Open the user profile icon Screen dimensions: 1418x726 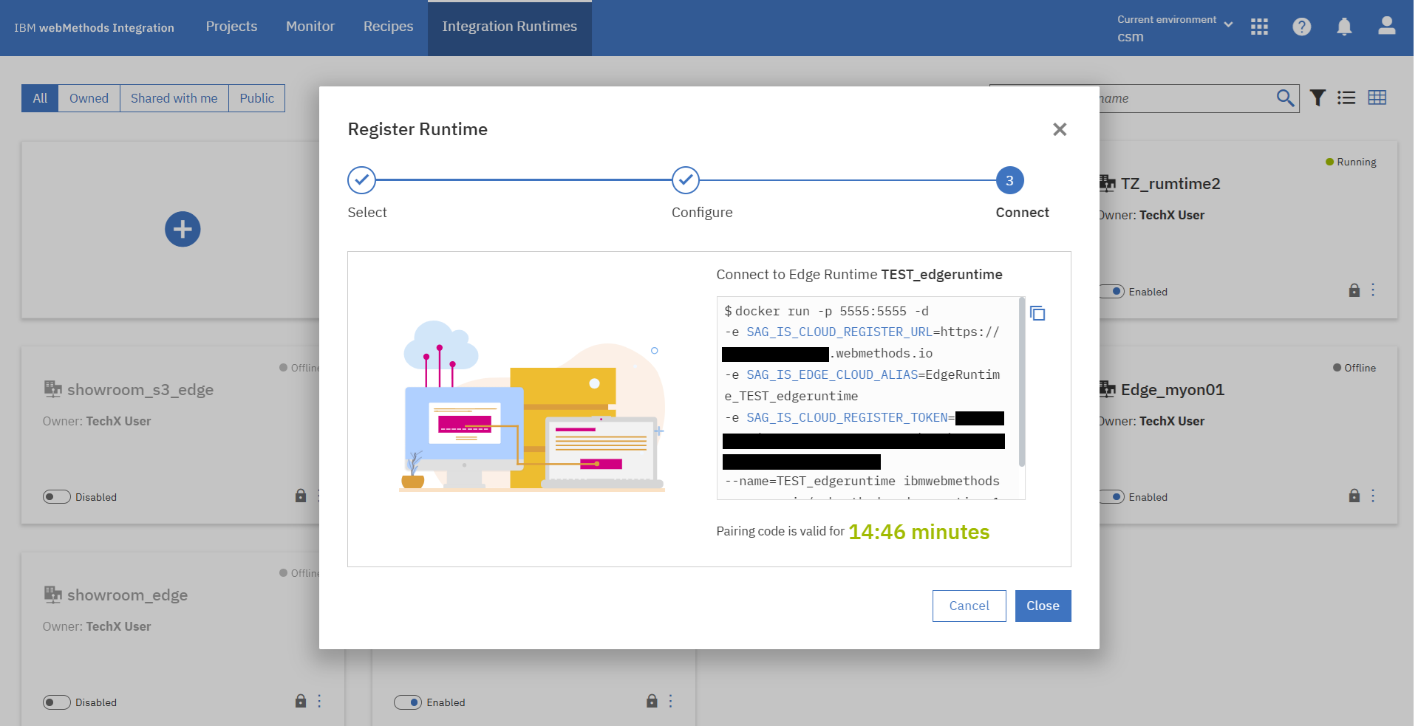pos(1387,27)
